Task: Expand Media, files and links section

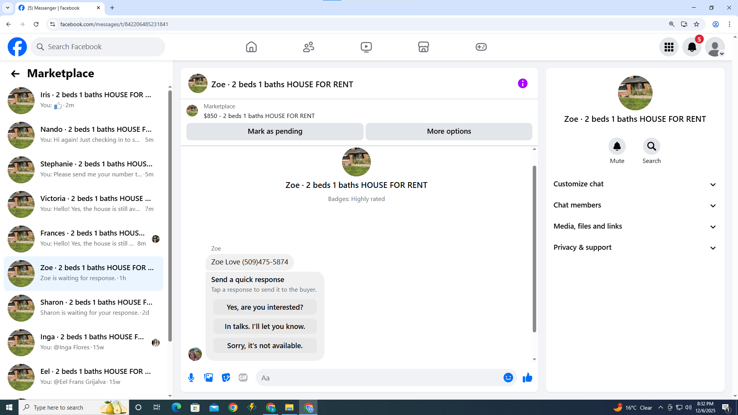Action: pos(635,226)
